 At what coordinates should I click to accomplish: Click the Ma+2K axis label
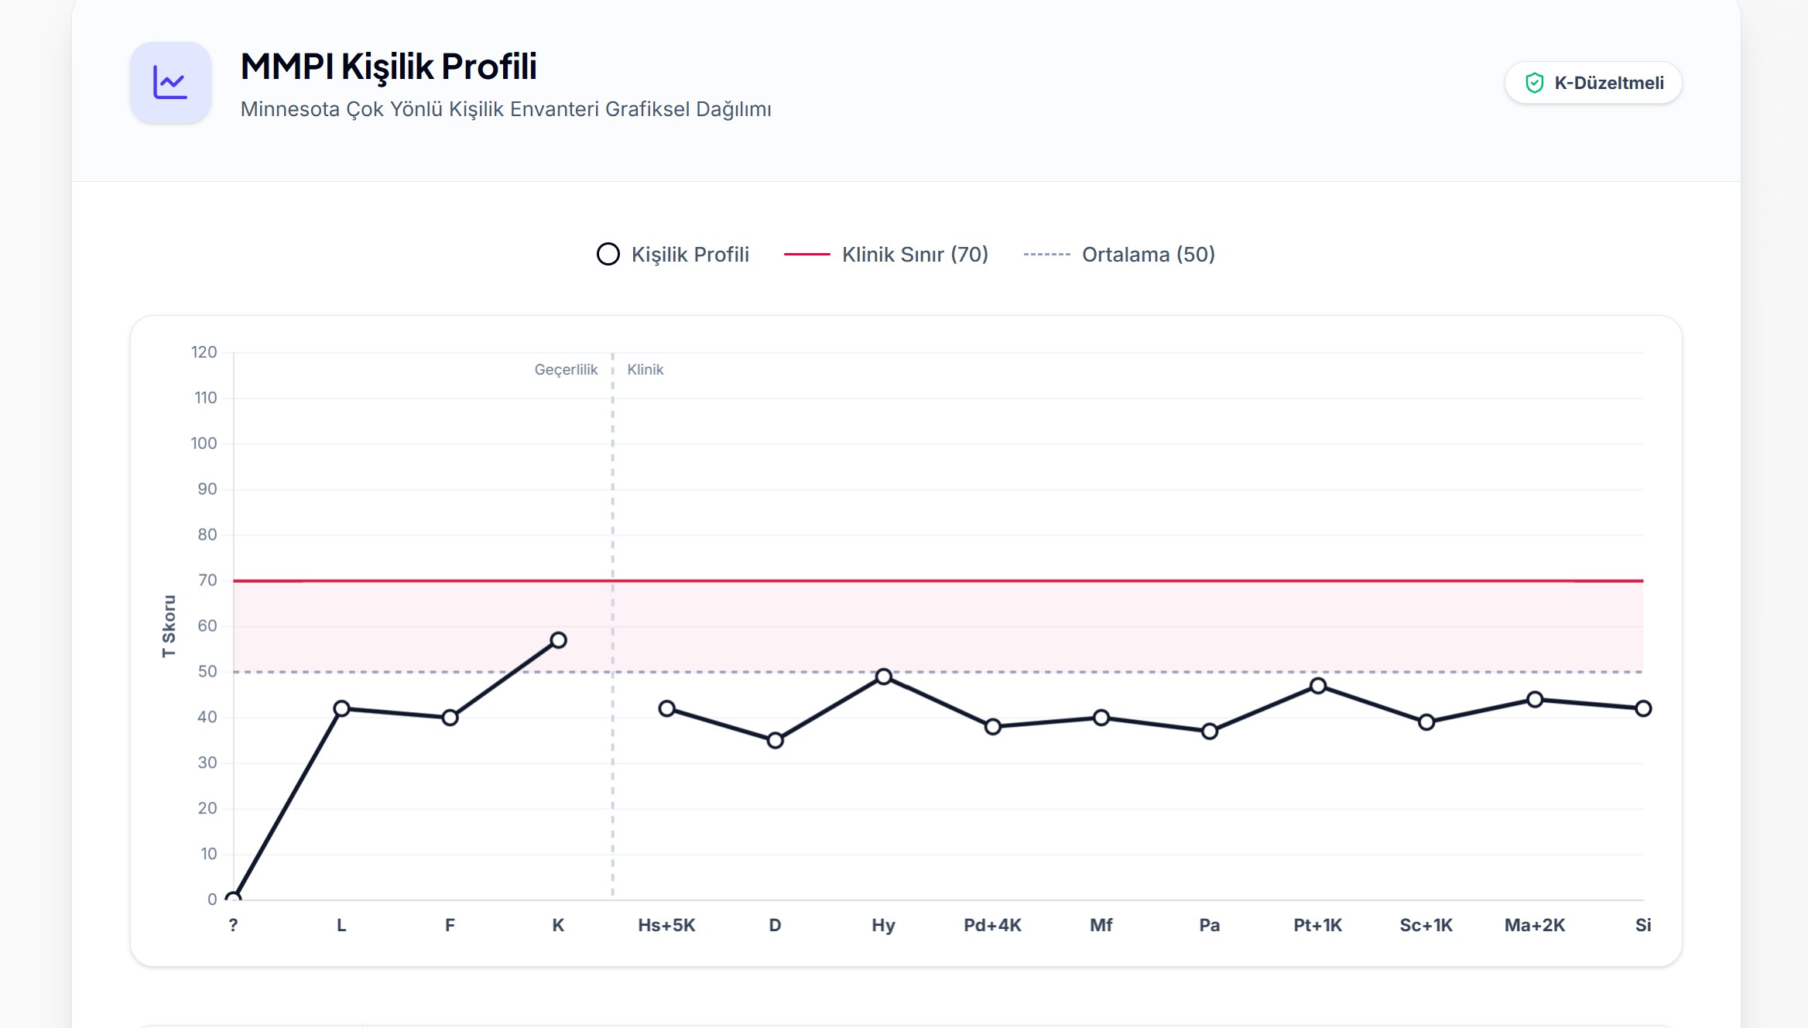point(1535,925)
